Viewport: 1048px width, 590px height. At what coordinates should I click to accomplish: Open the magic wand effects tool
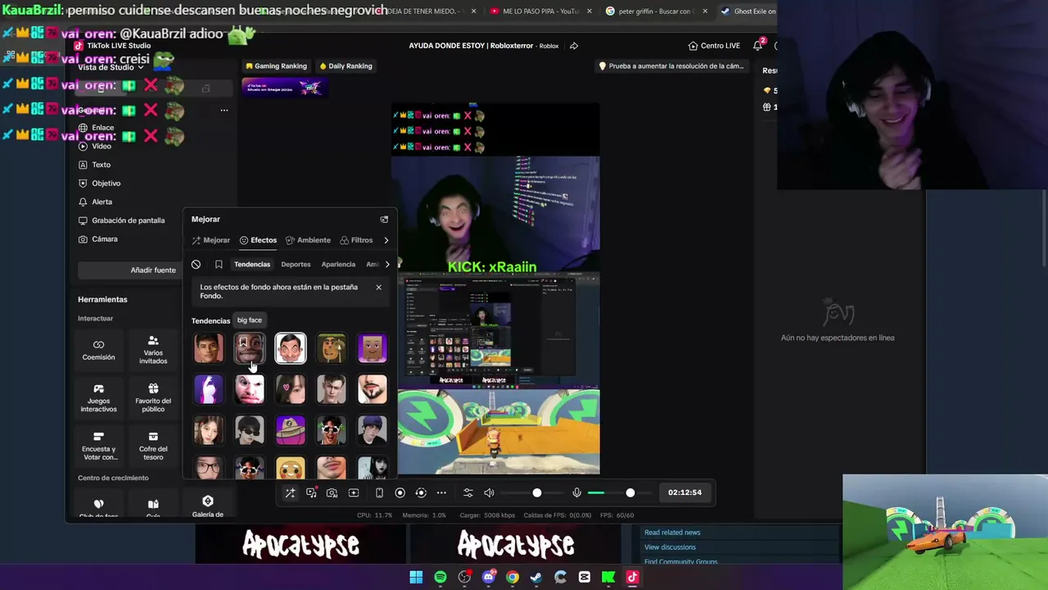290,492
